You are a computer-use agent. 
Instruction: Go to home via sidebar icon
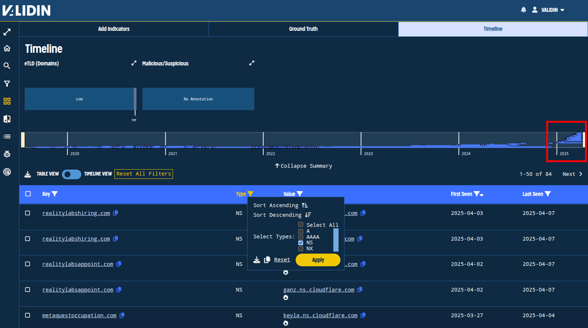click(7, 48)
